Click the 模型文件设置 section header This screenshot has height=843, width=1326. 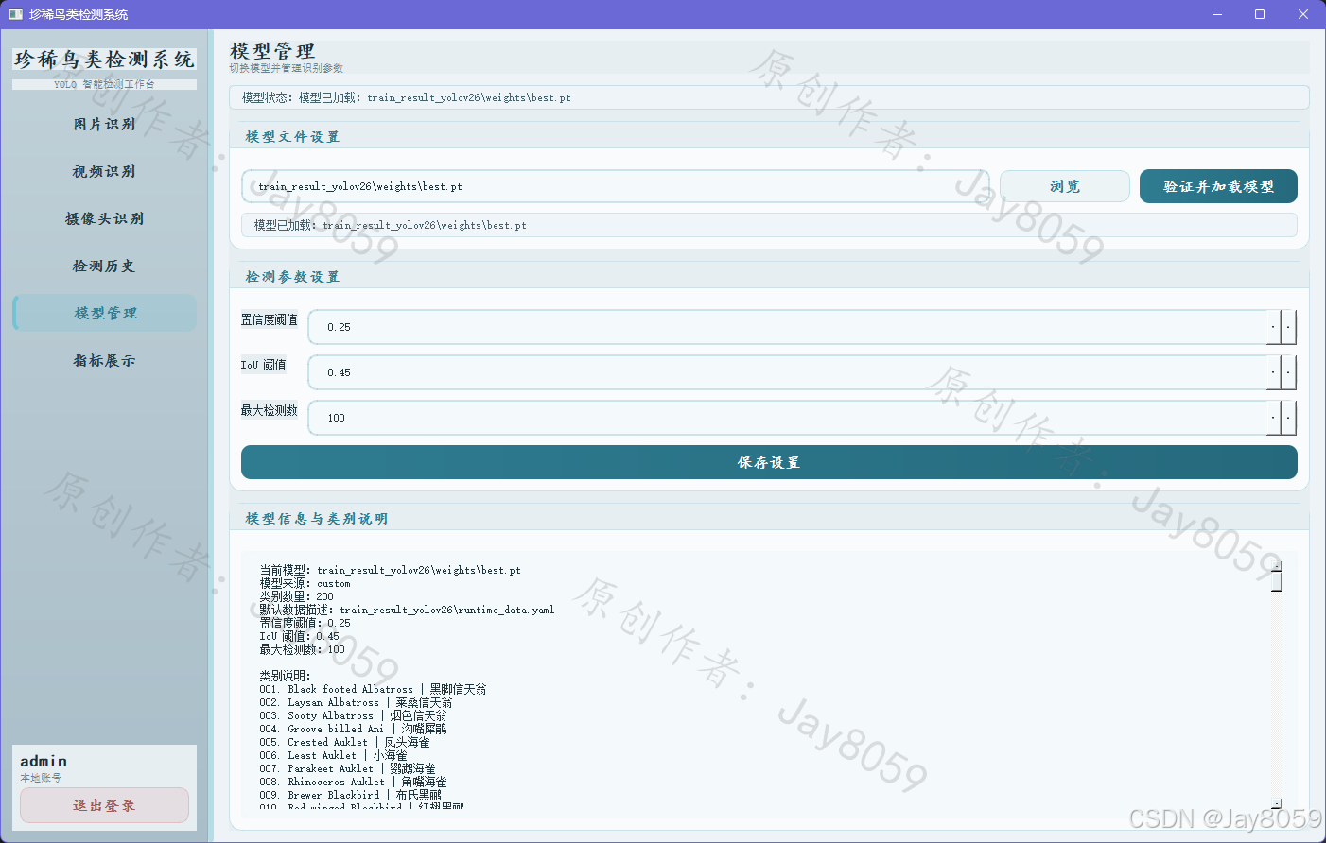(x=292, y=137)
